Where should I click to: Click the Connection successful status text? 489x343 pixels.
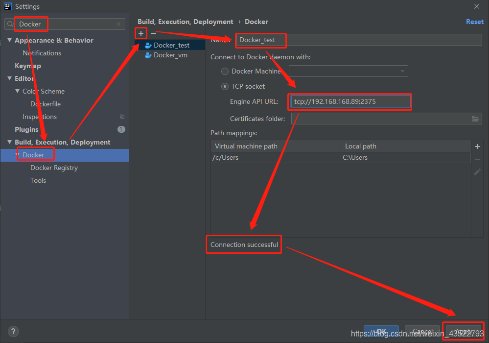pyautogui.click(x=244, y=245)
